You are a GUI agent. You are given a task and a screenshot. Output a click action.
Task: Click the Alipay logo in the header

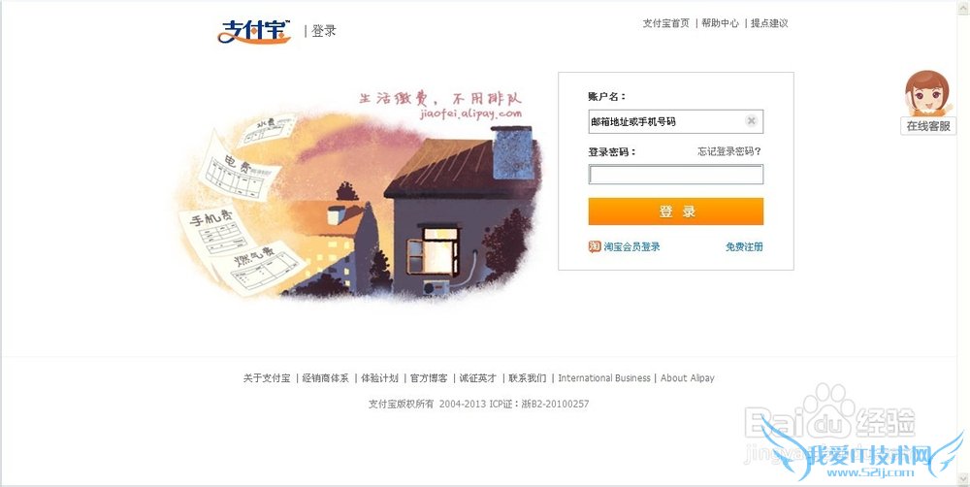pyautogui.click(x=254, y=31)
